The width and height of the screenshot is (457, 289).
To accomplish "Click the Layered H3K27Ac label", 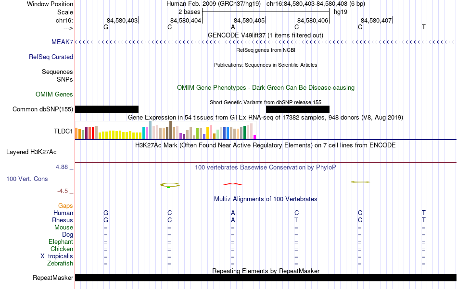I will click(31, 152).
